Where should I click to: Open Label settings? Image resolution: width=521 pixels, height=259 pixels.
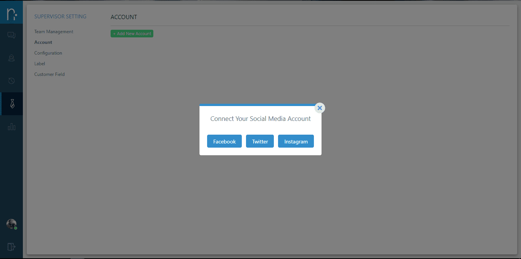[40, 64]
